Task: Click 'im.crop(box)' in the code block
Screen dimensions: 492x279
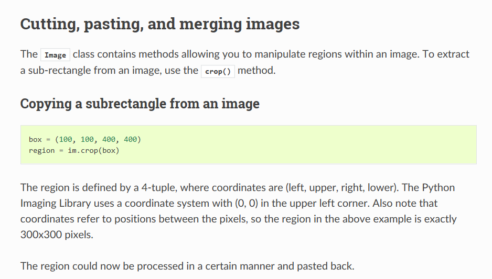Action: coord(93,151)
